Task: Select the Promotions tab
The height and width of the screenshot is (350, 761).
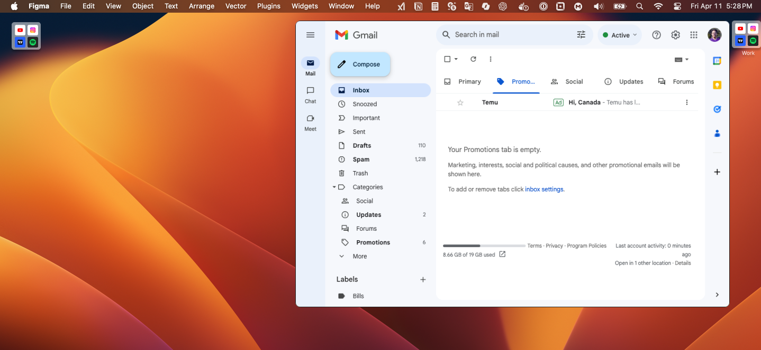Action: (516, 82)
